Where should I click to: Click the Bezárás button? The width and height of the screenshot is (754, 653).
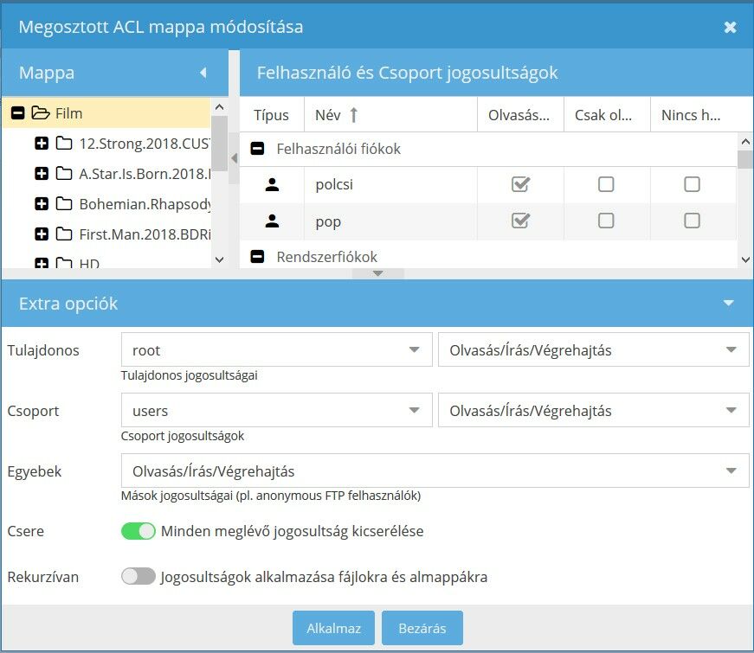point(422,629)
